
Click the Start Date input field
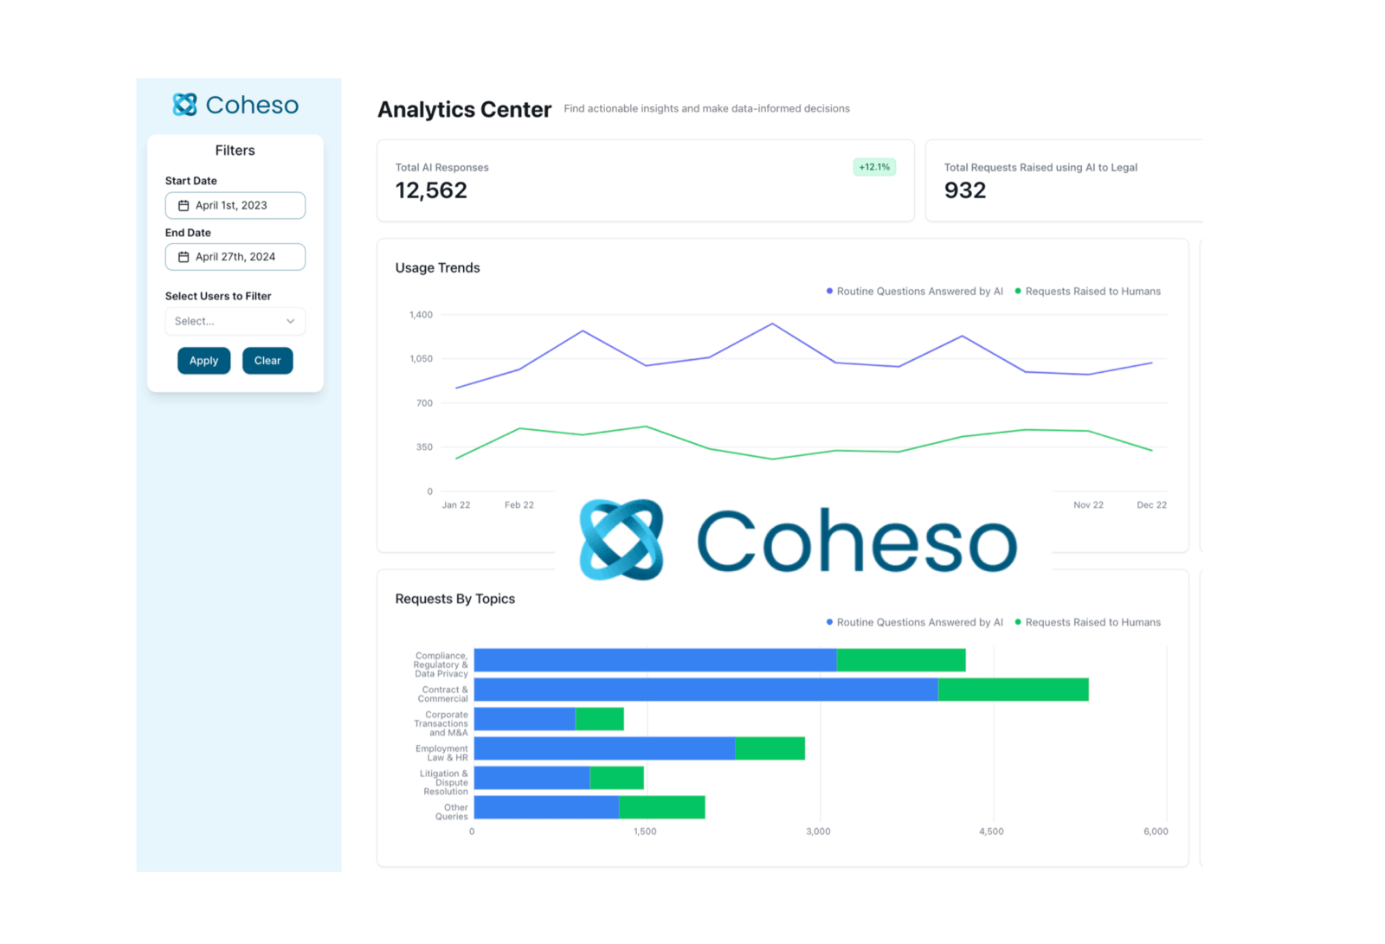click(235, 205)
